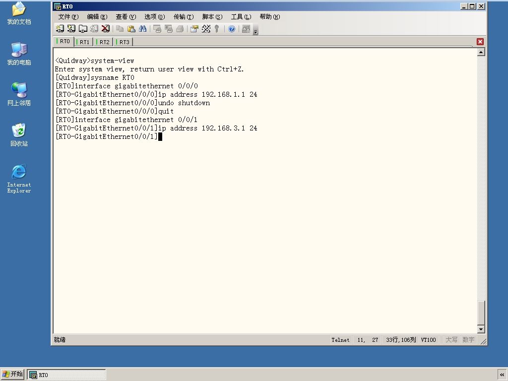Open the 编辑(E) menu
Screen dimensions: 508x381
97,17
